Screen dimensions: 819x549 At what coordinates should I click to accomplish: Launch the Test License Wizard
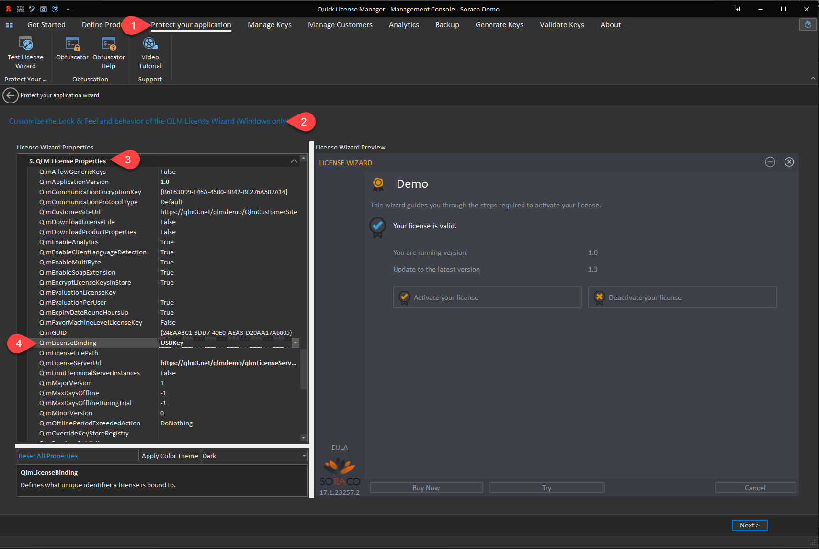click(x=25, y=53)
